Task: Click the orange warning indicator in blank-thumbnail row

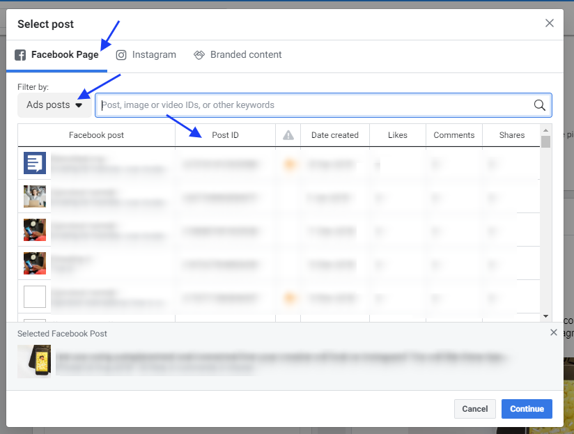Action: pyautogui.click(x=289, y=297)
